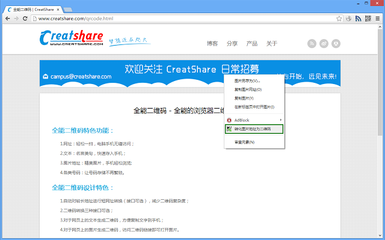This screenshot has width=385, height=240.
Task: Click the page title 全能二维码 heading
Action: tap(179, 110)
